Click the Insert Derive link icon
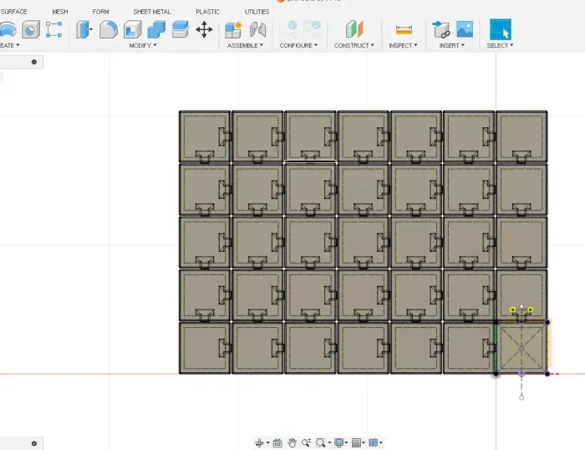 click(x=440, y=29)
